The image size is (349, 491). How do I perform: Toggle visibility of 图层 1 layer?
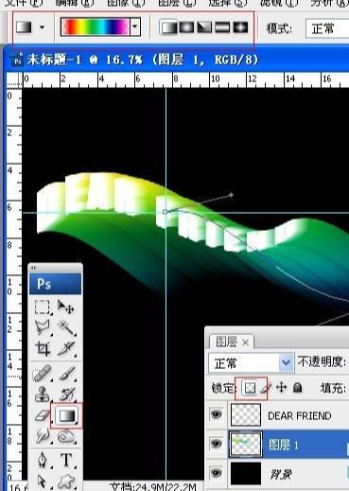(x=216, y=444)
